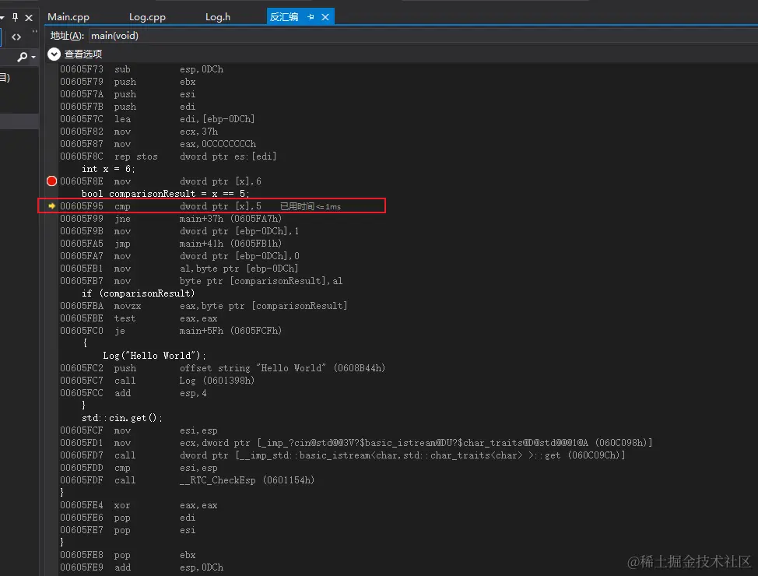This screenshot has height=576, width=758.
Task: Click the movzx instruction at 00605FBA
Action: pos(204,306)
